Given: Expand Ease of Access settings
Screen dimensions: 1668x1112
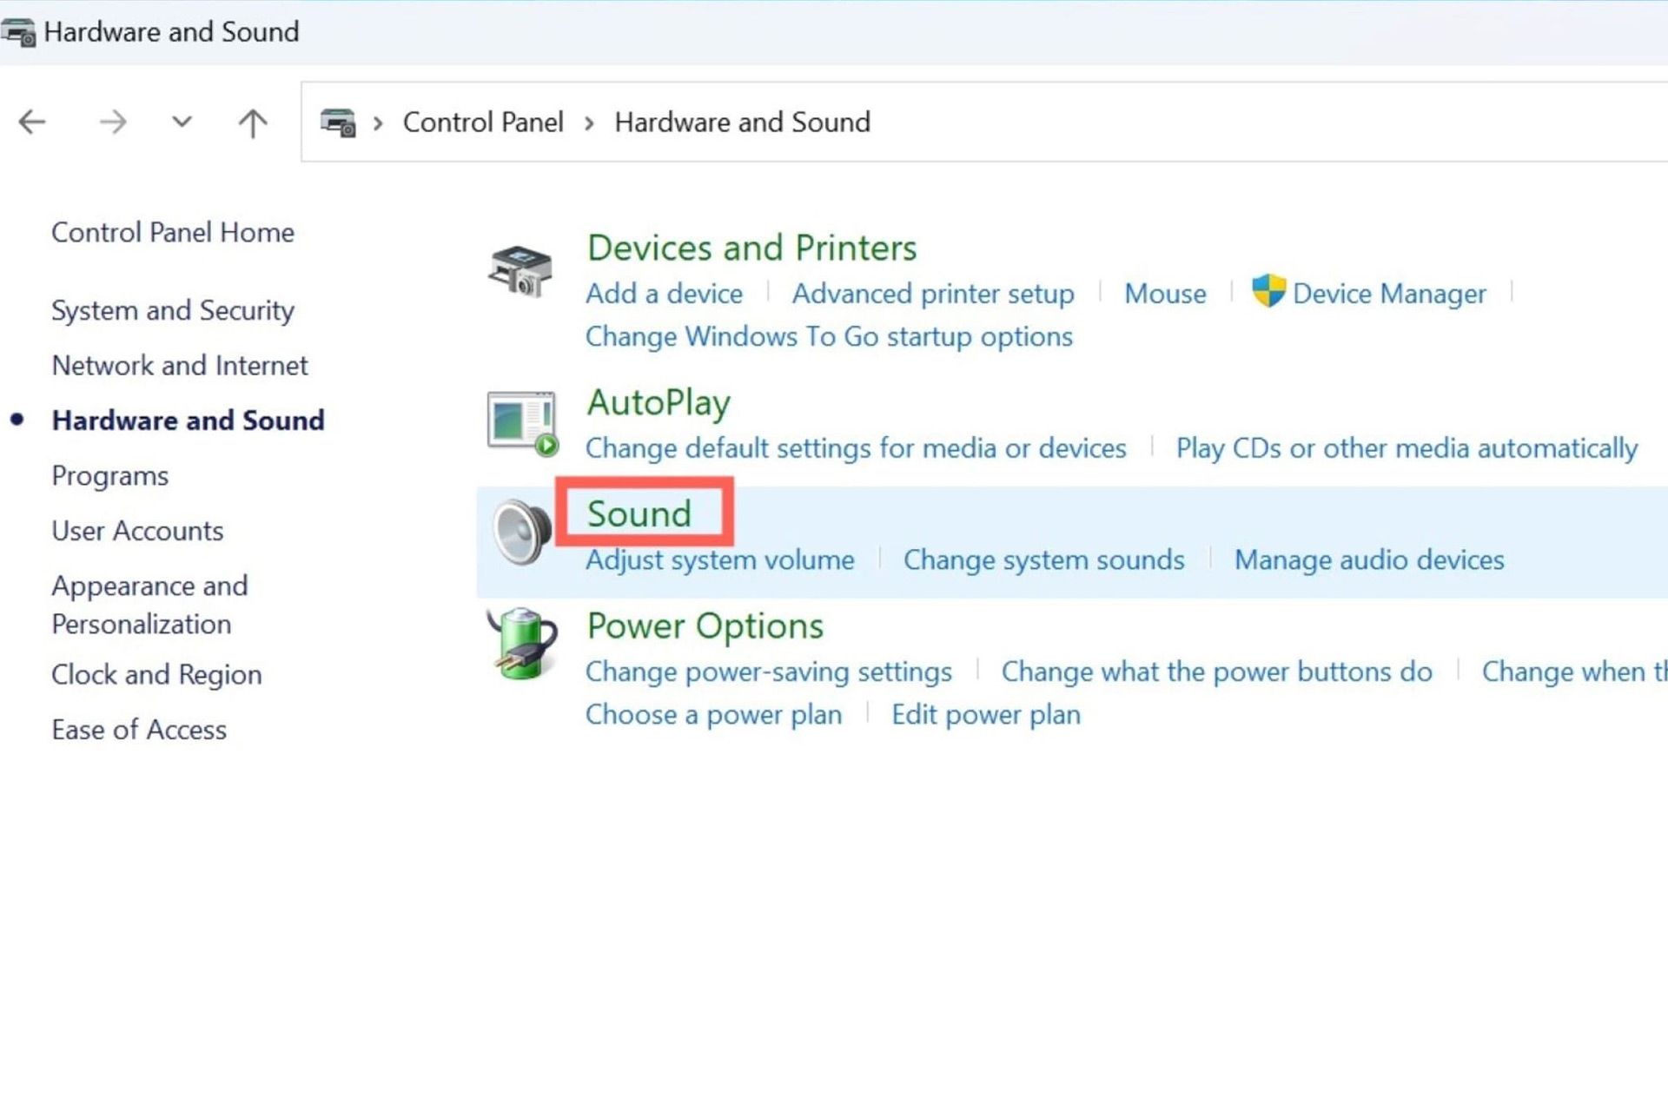Looking at the screenshot, I should pyautogui.click(x=138, y=730).
